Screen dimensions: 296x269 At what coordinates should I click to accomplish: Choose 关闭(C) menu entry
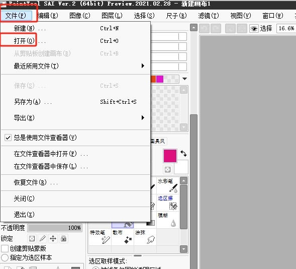pyautogui.click(x=75, y=198)
